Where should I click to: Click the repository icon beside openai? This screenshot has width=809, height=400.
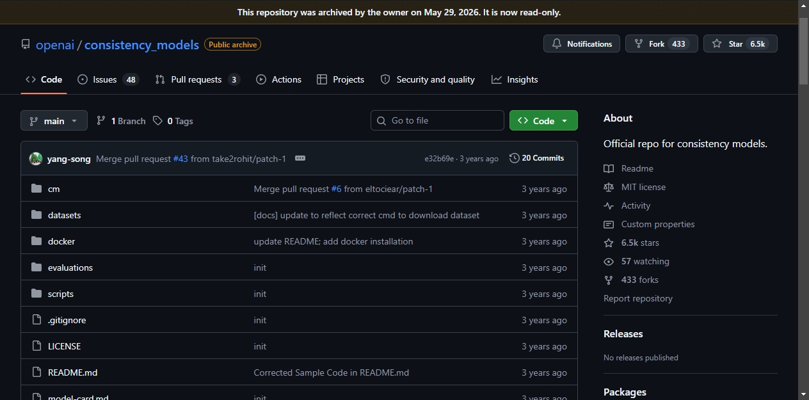coord(26,45)
